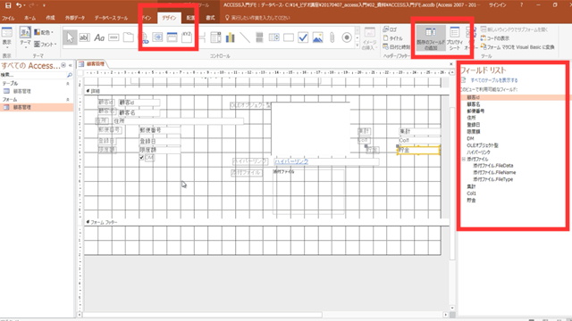
Task: Select OLEオブジェクト型 in the field list
Action: pos(483,145)
